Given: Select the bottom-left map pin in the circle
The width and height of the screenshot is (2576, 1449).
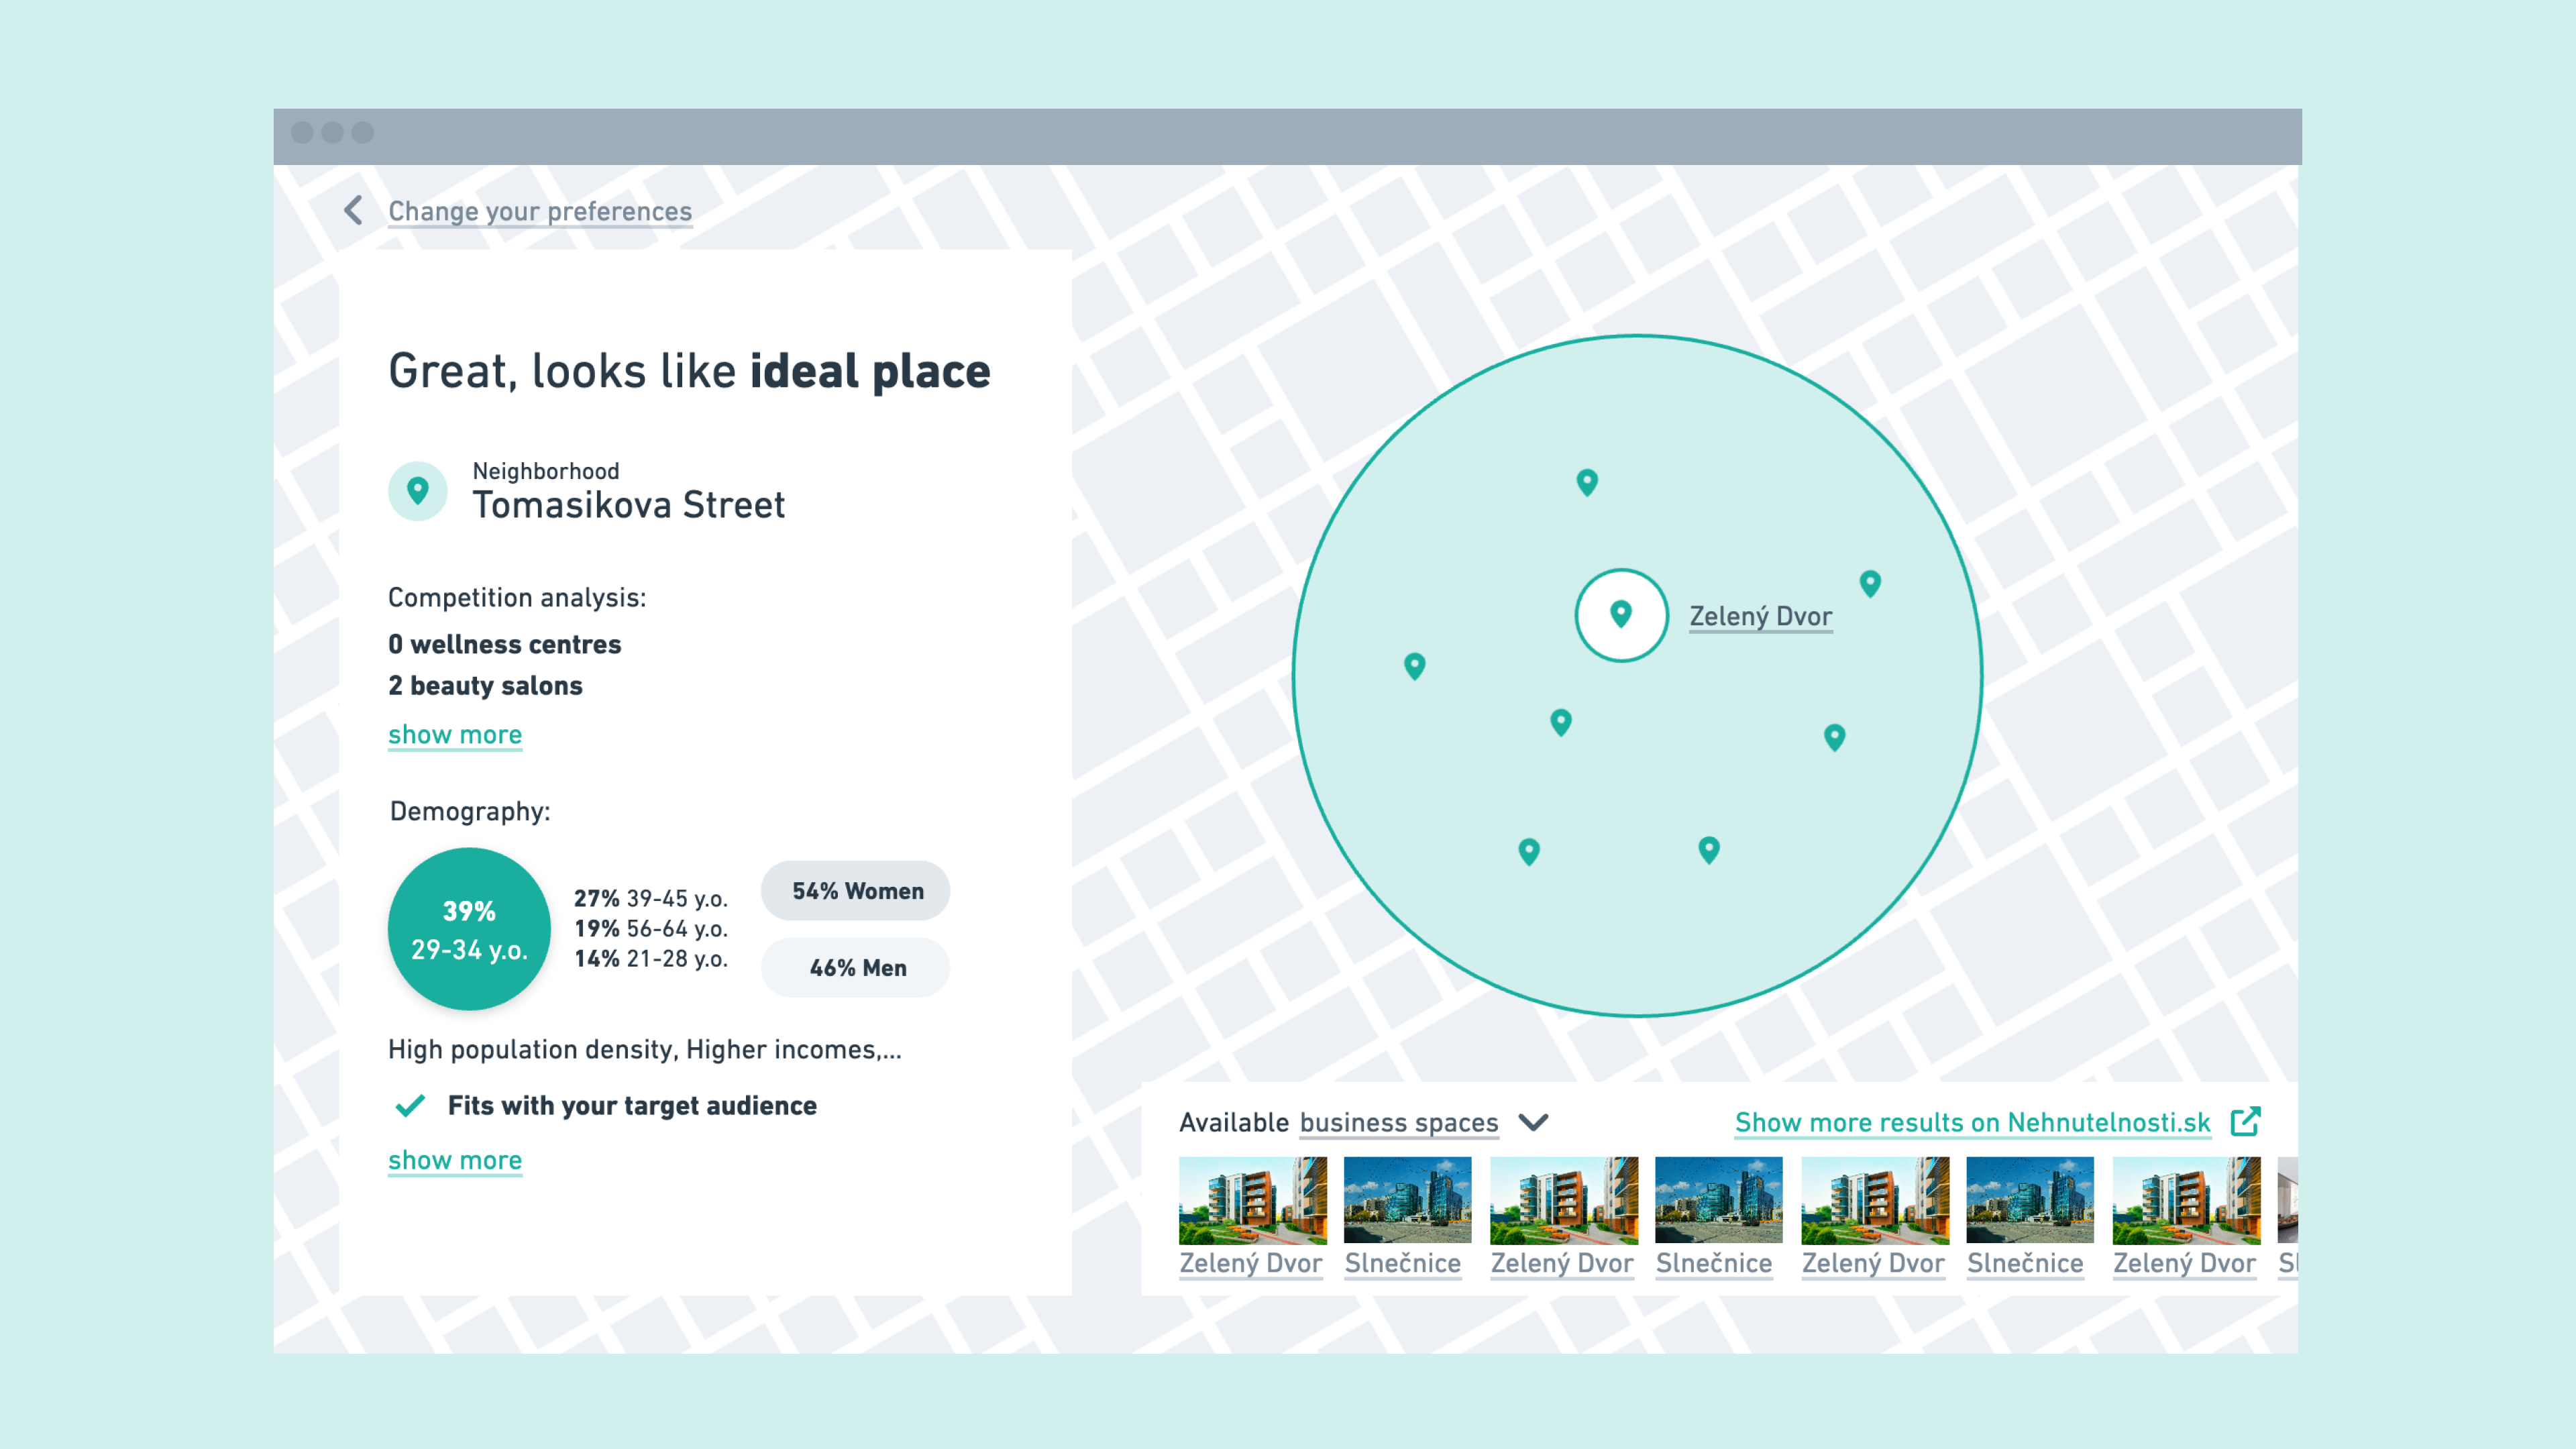Looking at the screenshot, I should (x=1528, y=851).
